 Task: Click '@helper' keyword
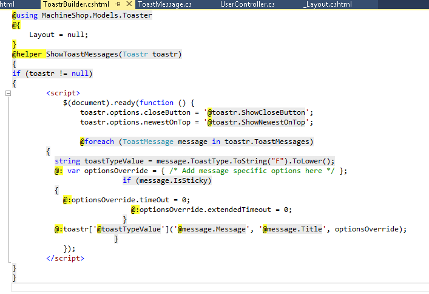(27, 54)
